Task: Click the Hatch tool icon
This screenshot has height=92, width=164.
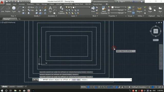Action: (x=23, y=13)
